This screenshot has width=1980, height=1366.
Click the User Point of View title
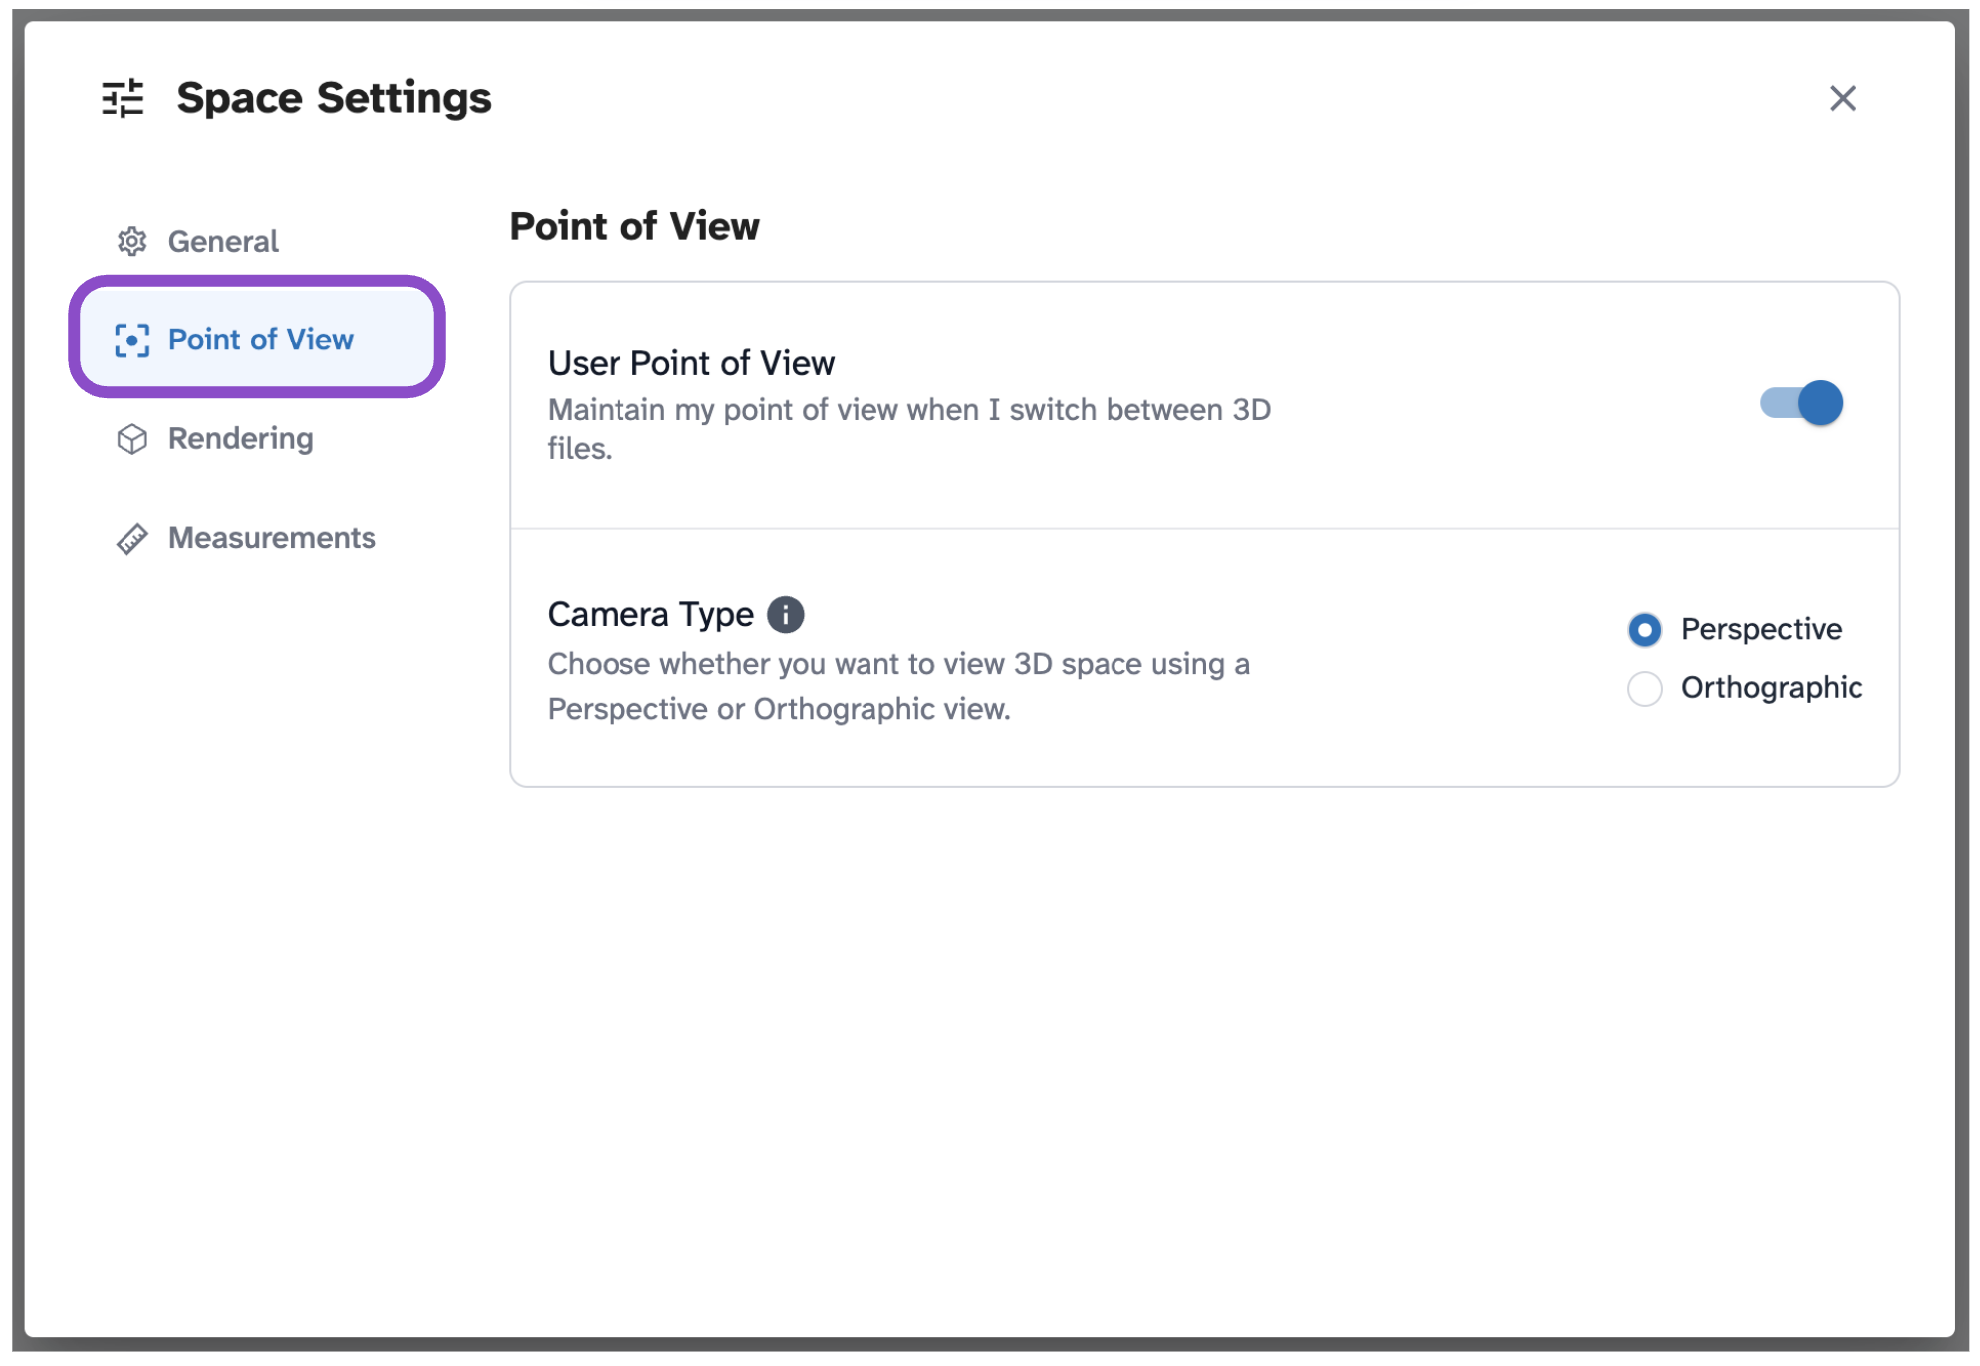click(691, 363)
